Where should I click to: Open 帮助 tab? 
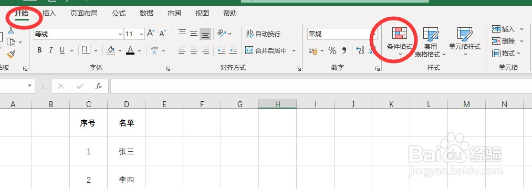[x=230, y=14]
